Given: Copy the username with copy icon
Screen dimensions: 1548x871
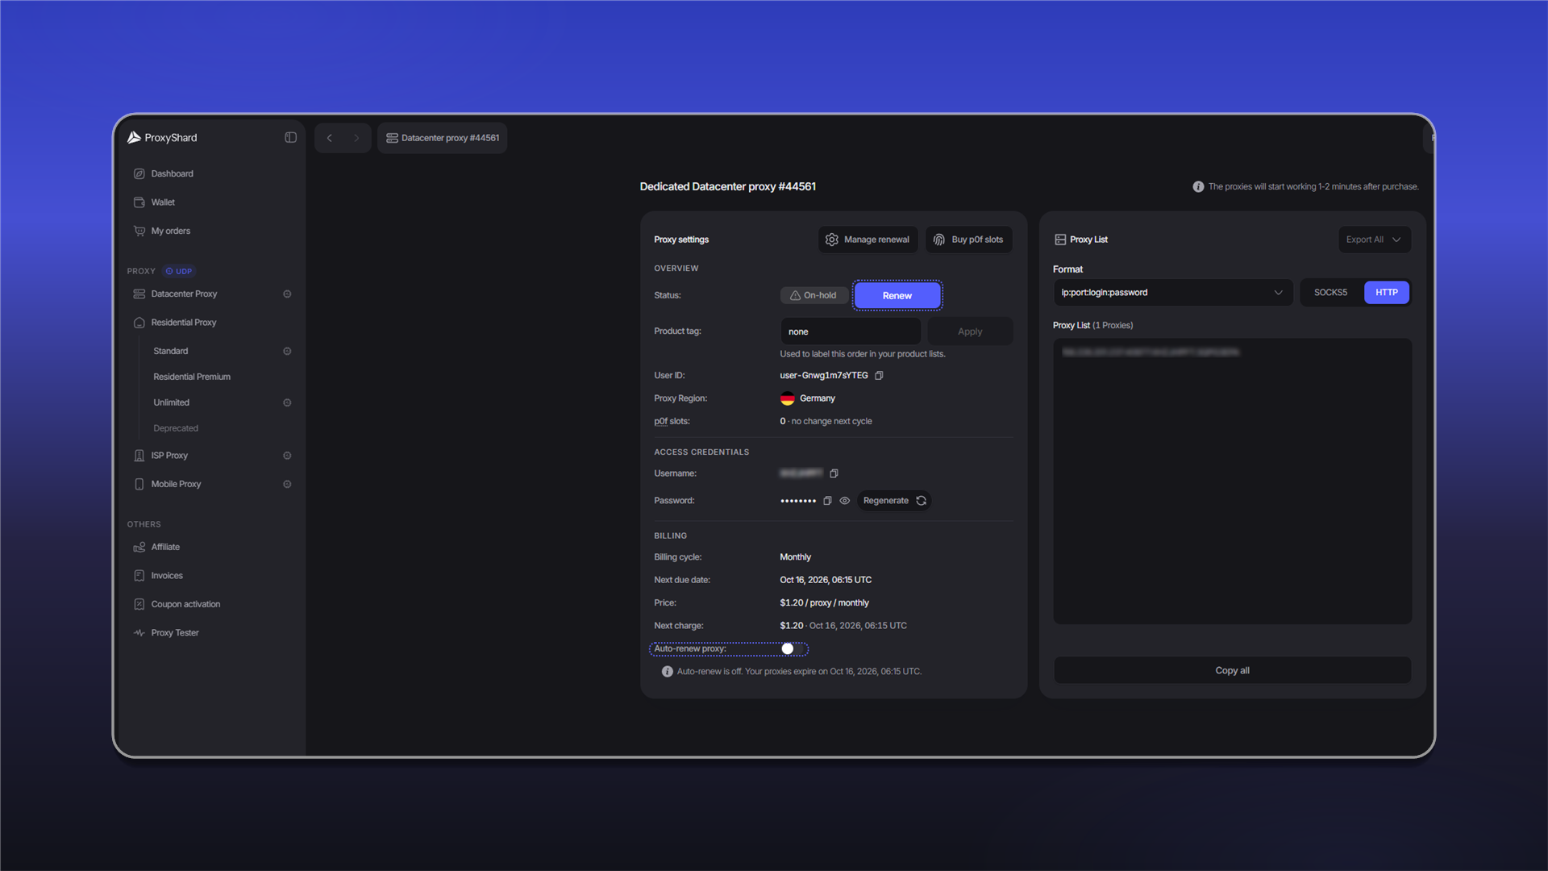Looking at the screenshot, I should [x=834, y=474].
